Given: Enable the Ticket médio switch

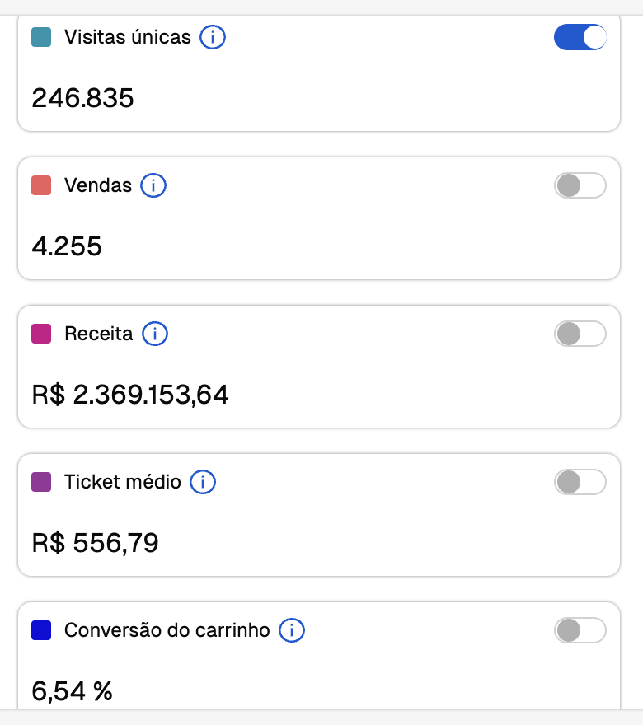Looking at the screenshot, I should point(580,482).
